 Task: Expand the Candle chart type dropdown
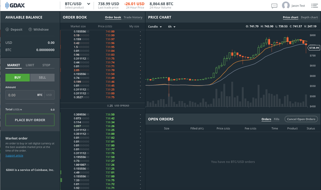pos(154,27)
